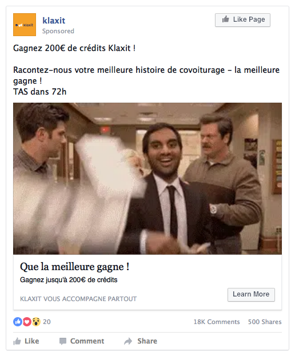Image resolution: width=295 pixels, height=351 pixels.
Task: Click the Like Page button
Action: (242, 20)
